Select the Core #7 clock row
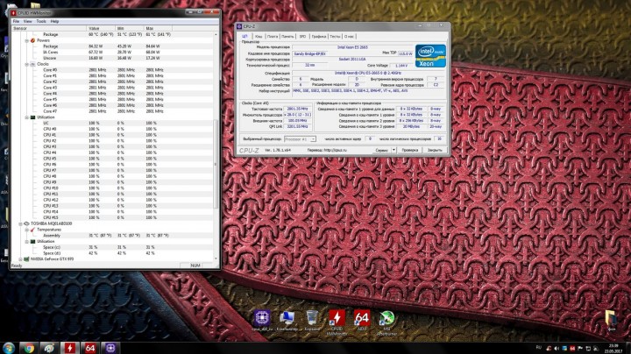 point(113,111)
